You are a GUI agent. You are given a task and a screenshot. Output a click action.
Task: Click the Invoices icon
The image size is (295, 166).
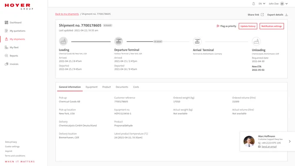pos(7,64)
